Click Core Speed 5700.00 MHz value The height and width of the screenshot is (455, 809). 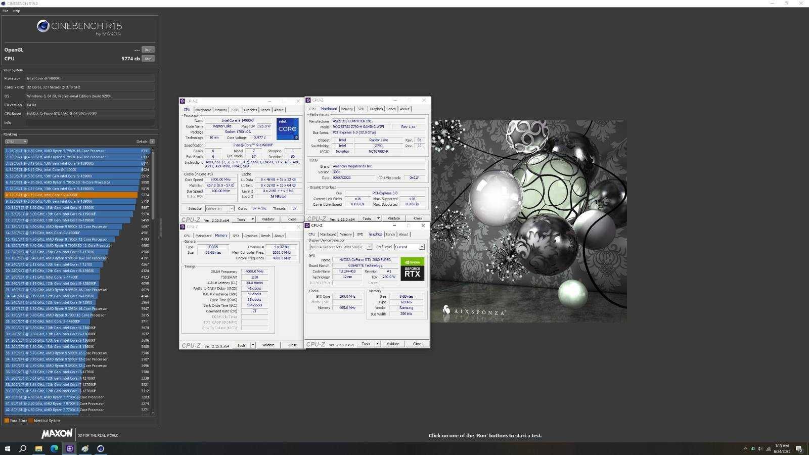coord(220,179)
